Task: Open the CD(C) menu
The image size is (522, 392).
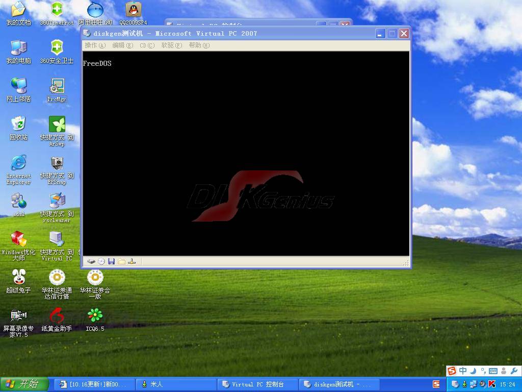Action: 147,45
